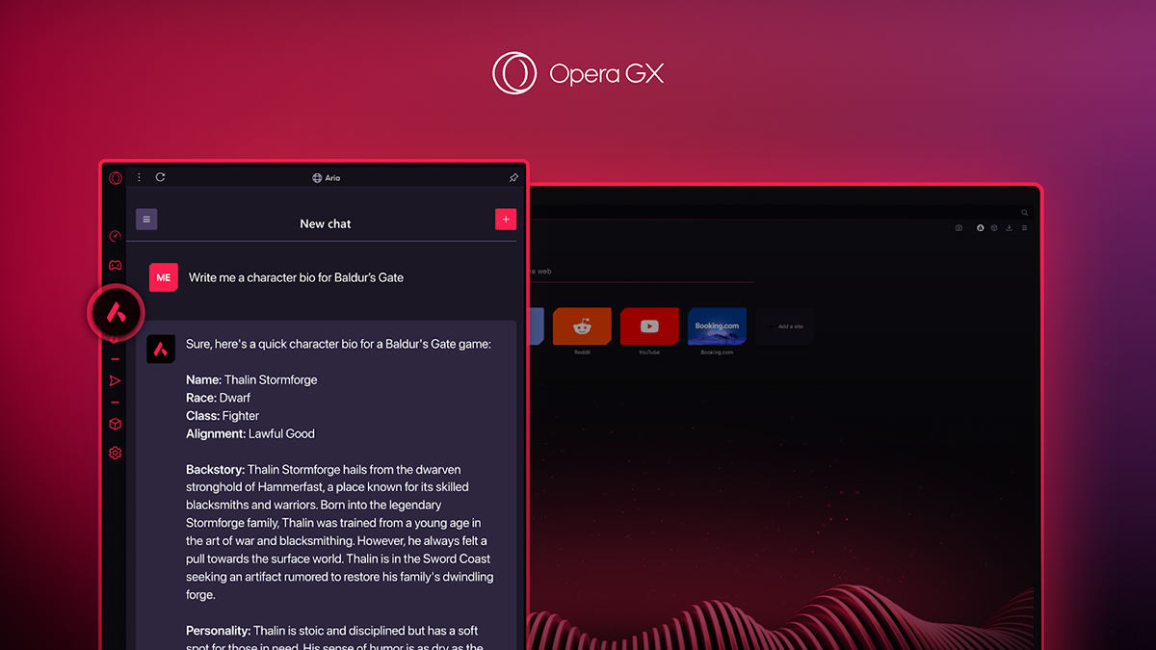
Task: Open Opera GX settings gear in sidebar
Action: coord(115,453)
